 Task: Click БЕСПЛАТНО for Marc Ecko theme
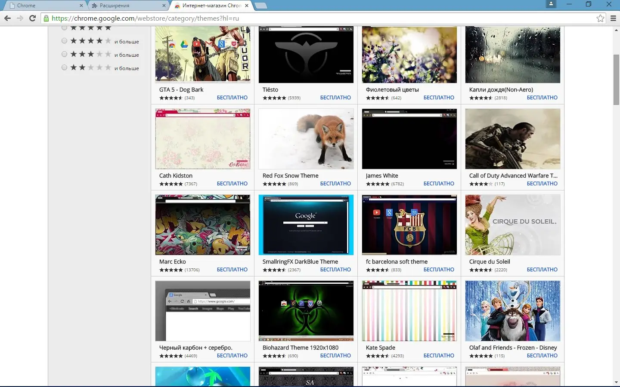click(x=232, y=270)
